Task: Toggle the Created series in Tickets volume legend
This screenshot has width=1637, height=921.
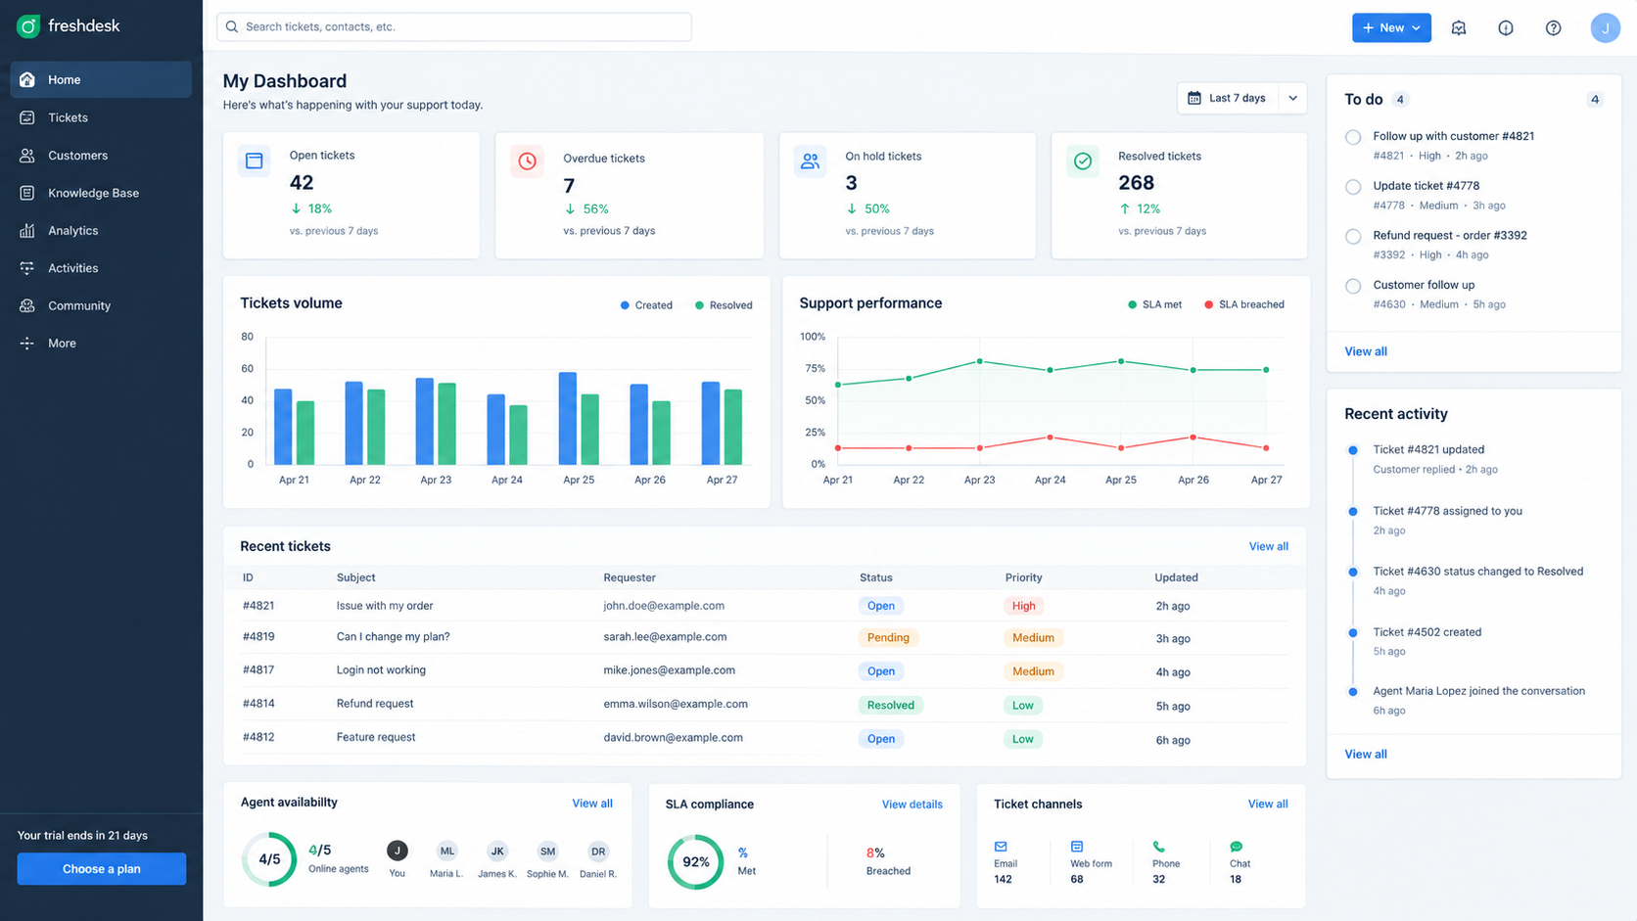Action: click(x=646, y=305)
